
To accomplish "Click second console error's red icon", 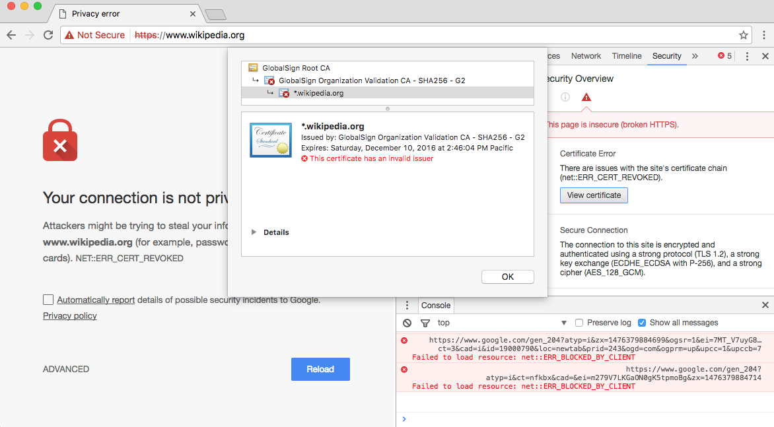I will click(404, 370).
